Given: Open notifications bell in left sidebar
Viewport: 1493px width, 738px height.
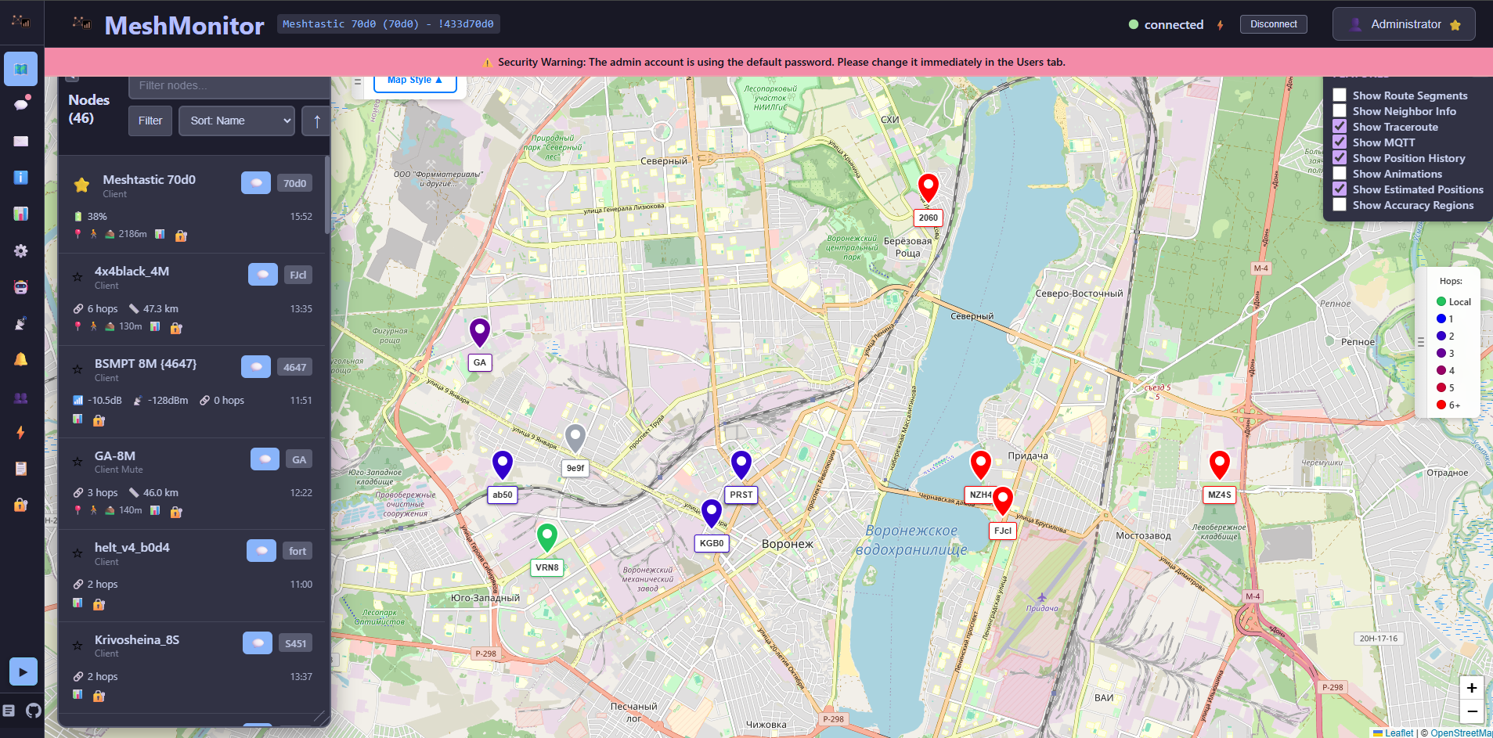Looking at the screenshot, I should tap(21, 359).
